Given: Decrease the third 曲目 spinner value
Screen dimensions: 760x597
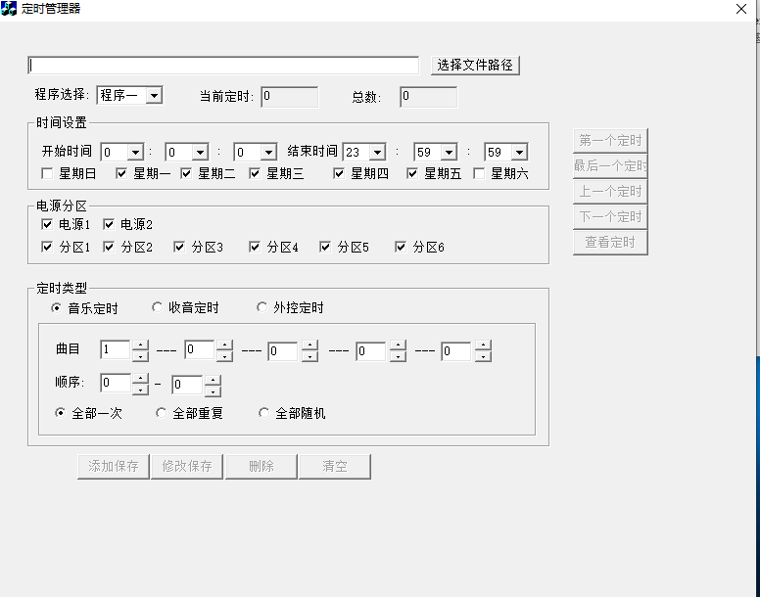Looking at the screenshot, I should coord(309,356).
